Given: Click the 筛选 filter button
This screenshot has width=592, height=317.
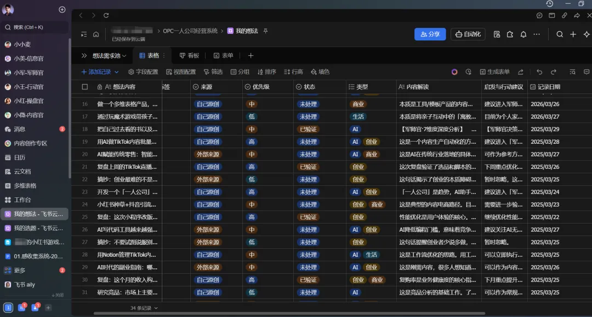Looking at the screenshot, I should pyautogui.click(x=213, y=72).
